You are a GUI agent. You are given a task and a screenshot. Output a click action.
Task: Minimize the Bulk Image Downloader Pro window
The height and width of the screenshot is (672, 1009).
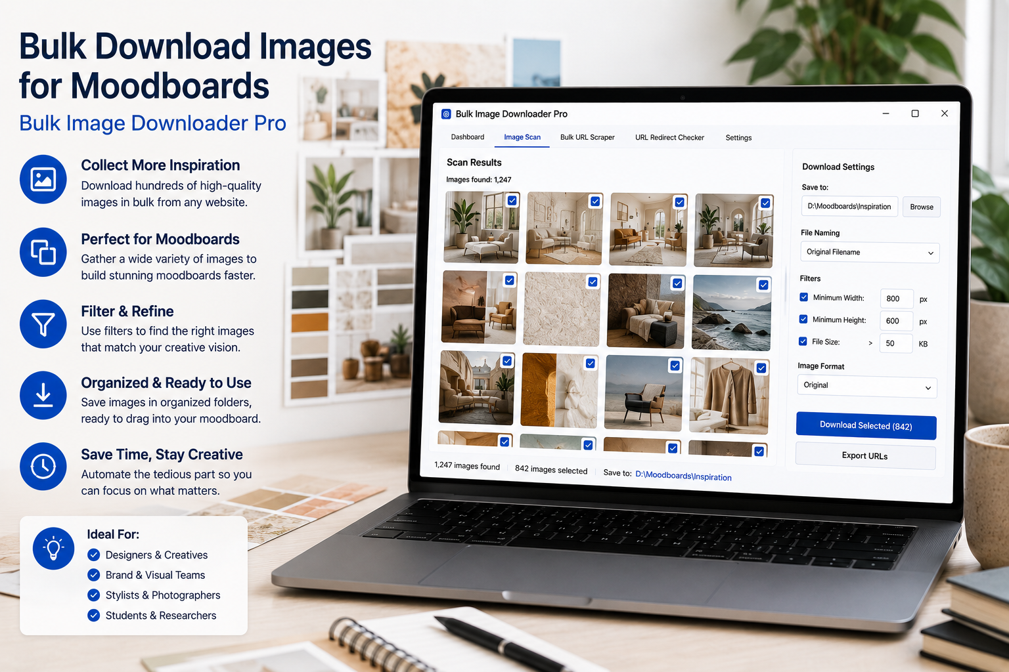click(x=886, y=114)
